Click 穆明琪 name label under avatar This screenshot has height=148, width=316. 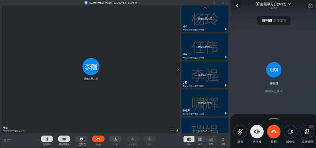click(274, 83)
